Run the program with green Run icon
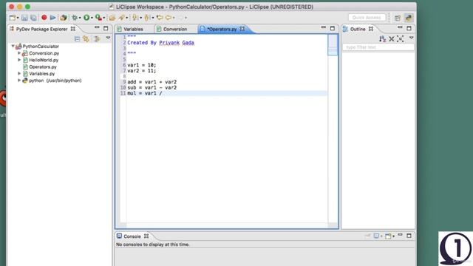The width and height of the screenshot is (473, 266). point(86,18)
